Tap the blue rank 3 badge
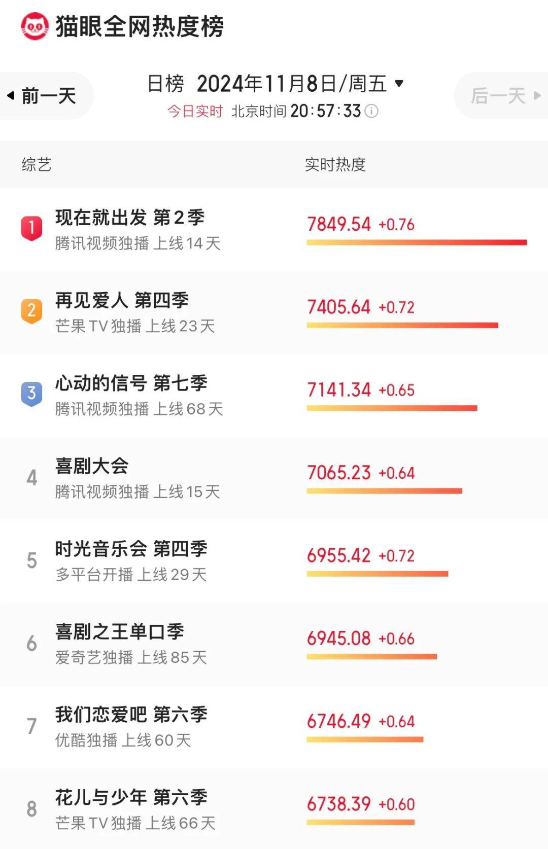548x849 pixels. coord(31,393)
